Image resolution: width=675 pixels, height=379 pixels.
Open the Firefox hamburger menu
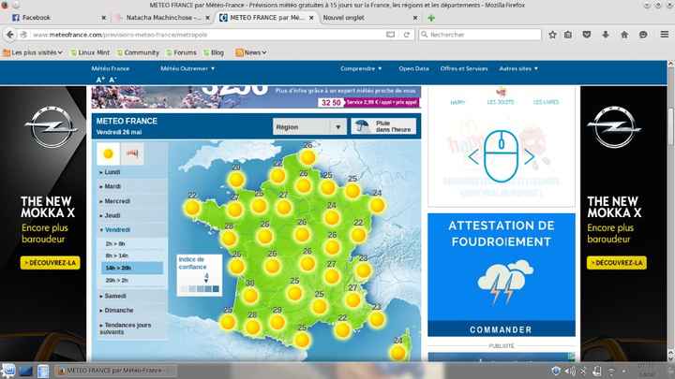coord(665,35)
